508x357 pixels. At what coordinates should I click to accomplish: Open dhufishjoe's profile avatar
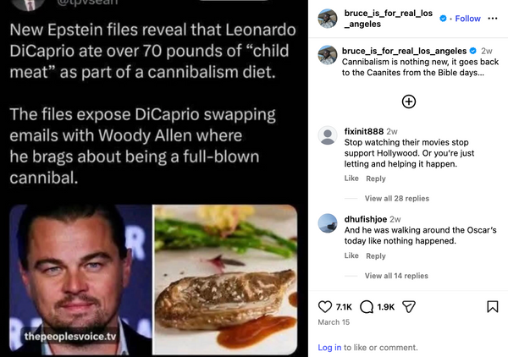[328, 222]
